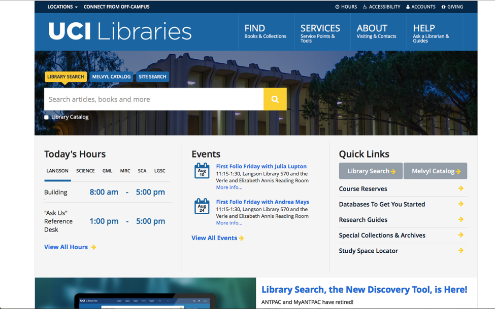The height and width of the screenshot is (309, 495).
Task: Open the ACCOUNTS link
Action: click(420, 7)
